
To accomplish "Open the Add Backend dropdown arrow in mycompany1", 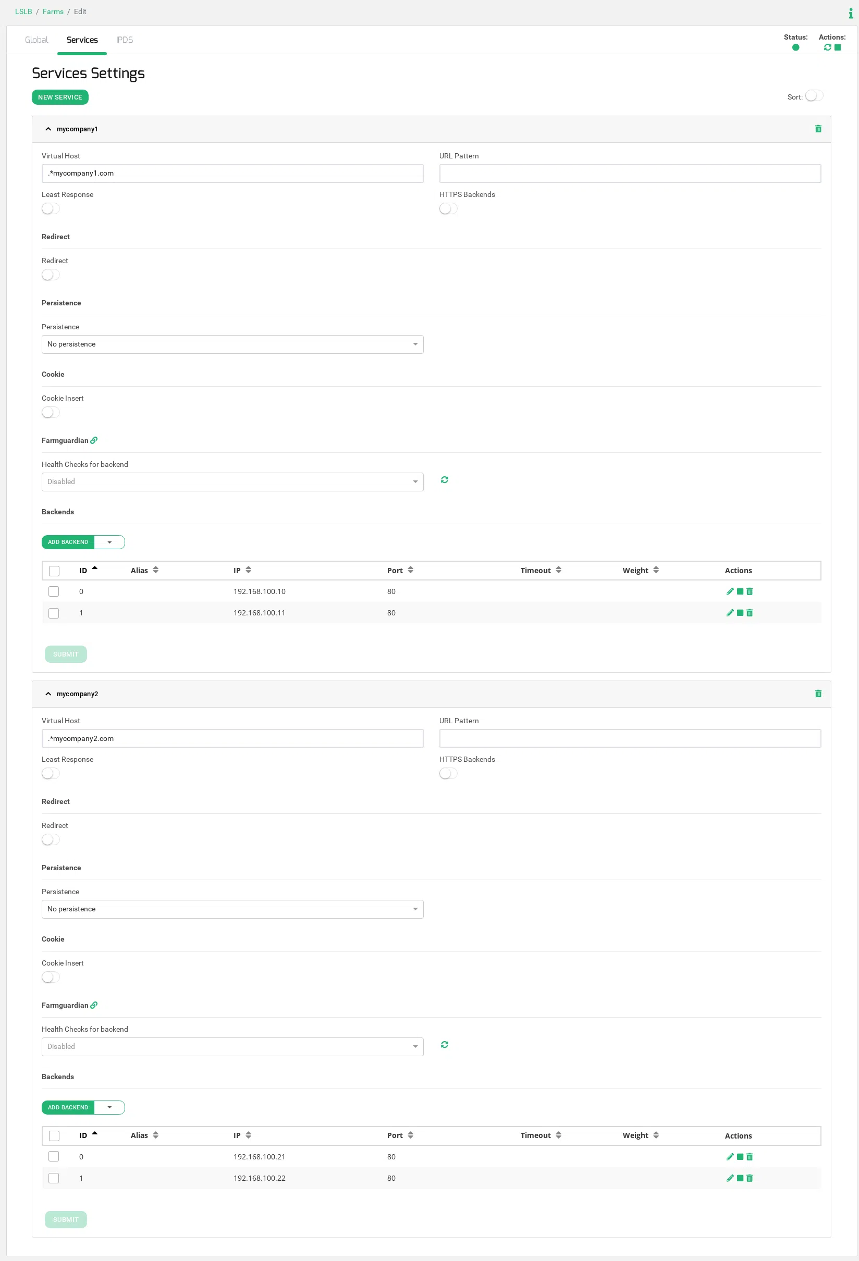I will (x=109, y=542).
